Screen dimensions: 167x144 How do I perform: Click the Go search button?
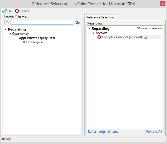tap(78, 22)
